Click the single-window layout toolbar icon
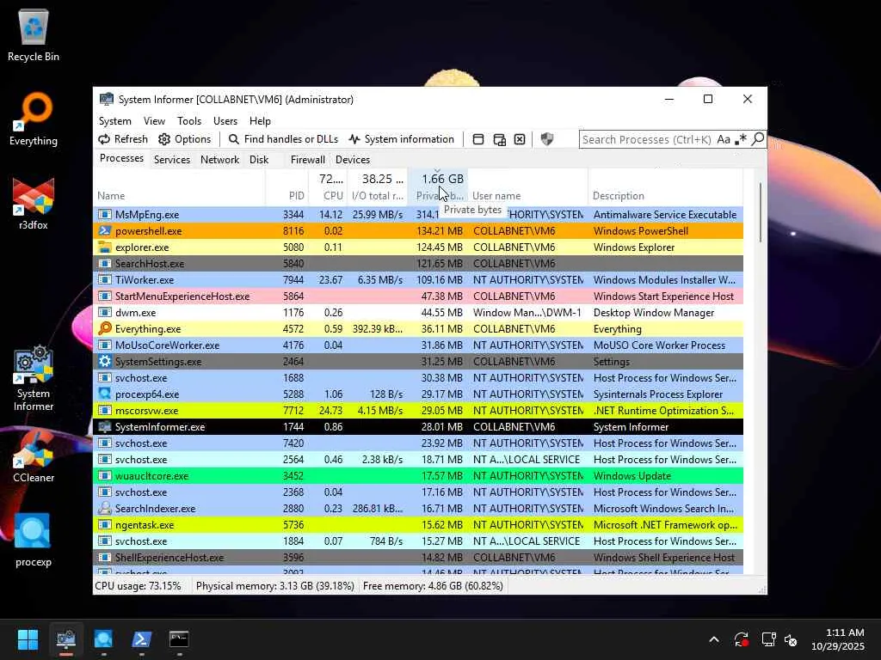881x660 pixels. click(x=478, y=139)
